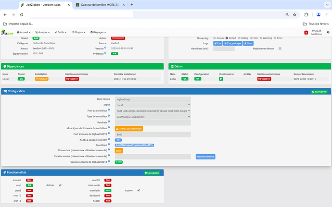Image resolution: width=332 pixels, height=207 pixels.
Task: Show help for Mise à jour du firmware
Action: pyautogui.click(x=109, y=127)
